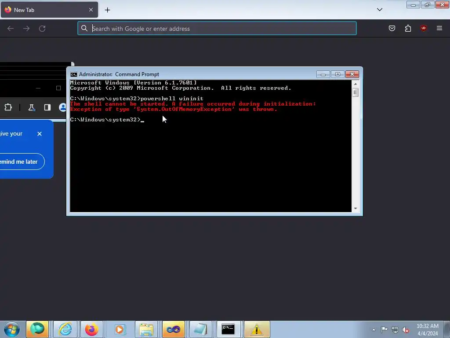The image size is (450, 338).
Task: Switch to Command Prompt taskbar button
Action: point(228,329)
